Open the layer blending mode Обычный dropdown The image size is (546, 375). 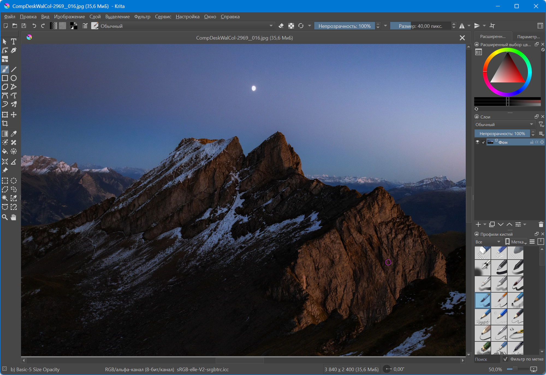coord(505,124)
